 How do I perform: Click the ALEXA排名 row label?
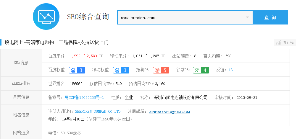tap(21, 84)
